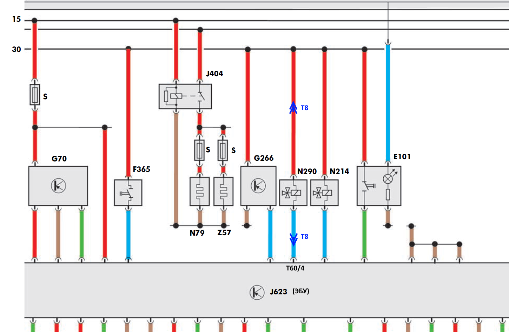Select the T60/4 connector pin label
The height and width of the screenshot is (332, 509).
[295, 268]
